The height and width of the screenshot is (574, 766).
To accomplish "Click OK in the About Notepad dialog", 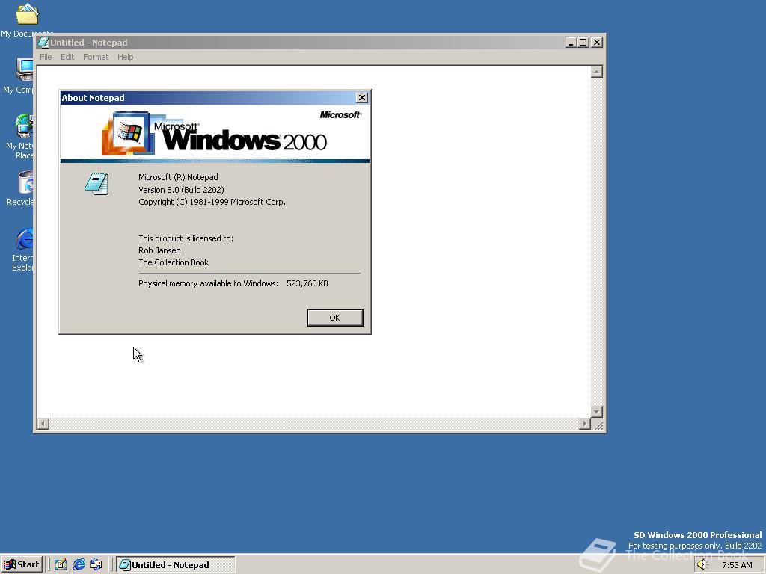I will (x=334, y=318).
